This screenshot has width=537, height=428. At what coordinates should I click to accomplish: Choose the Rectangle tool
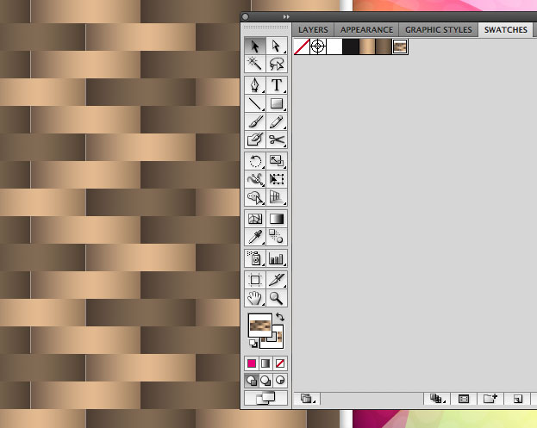pos(277,103)
